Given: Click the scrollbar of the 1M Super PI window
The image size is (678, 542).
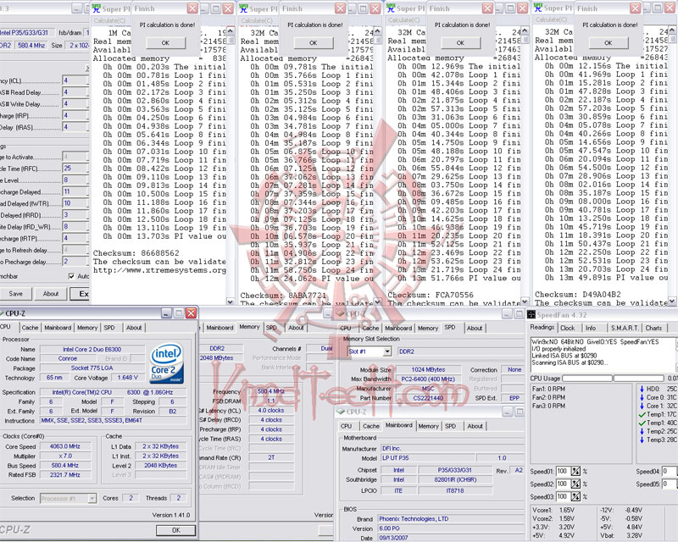Looking at the screenshot, I should pos(231,166).
